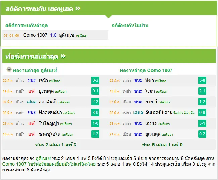
Task: Click the อูดิเนเซ่ link in the summary paragraph
Action: point(43,158)
